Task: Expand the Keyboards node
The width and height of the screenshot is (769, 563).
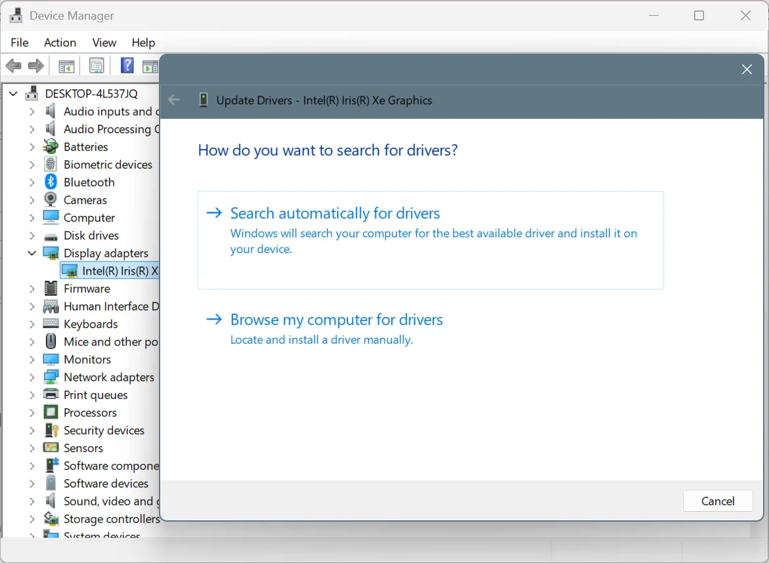Action: pos(32,324)
